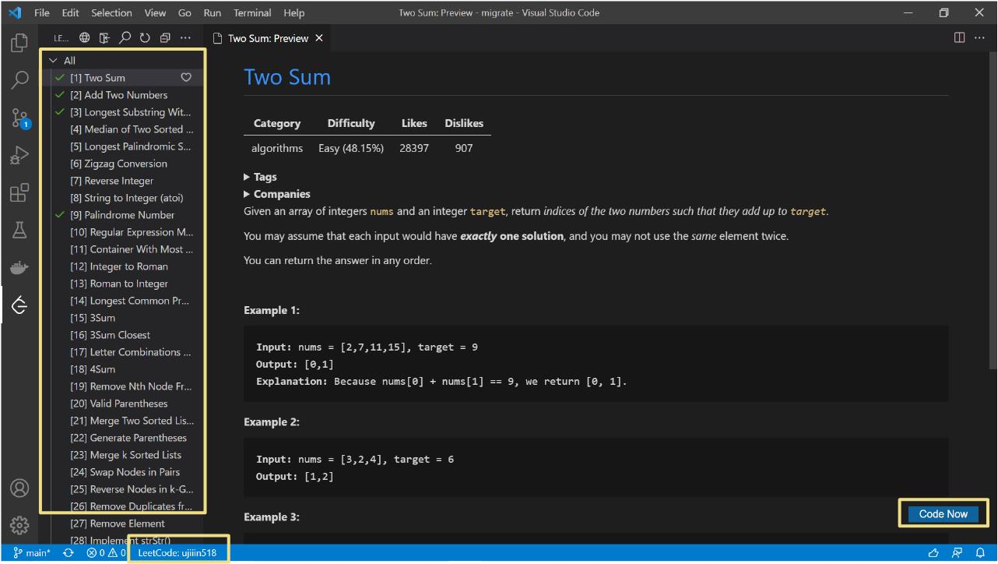Open the Docker view
The width and height of the screenshot is (998, 564).
[x=19, y=267]
